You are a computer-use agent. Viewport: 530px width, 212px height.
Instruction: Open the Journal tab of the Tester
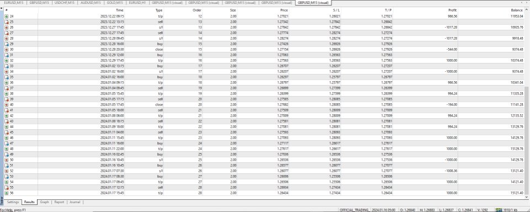75,202
